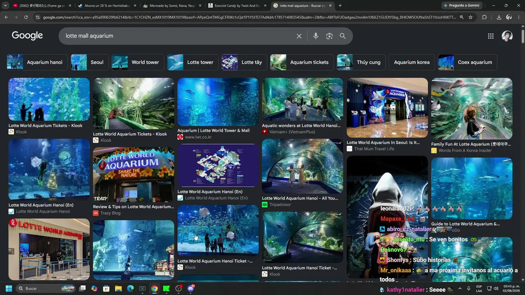
Task: Filter by Coex aquarium chip
Action: 467,62
